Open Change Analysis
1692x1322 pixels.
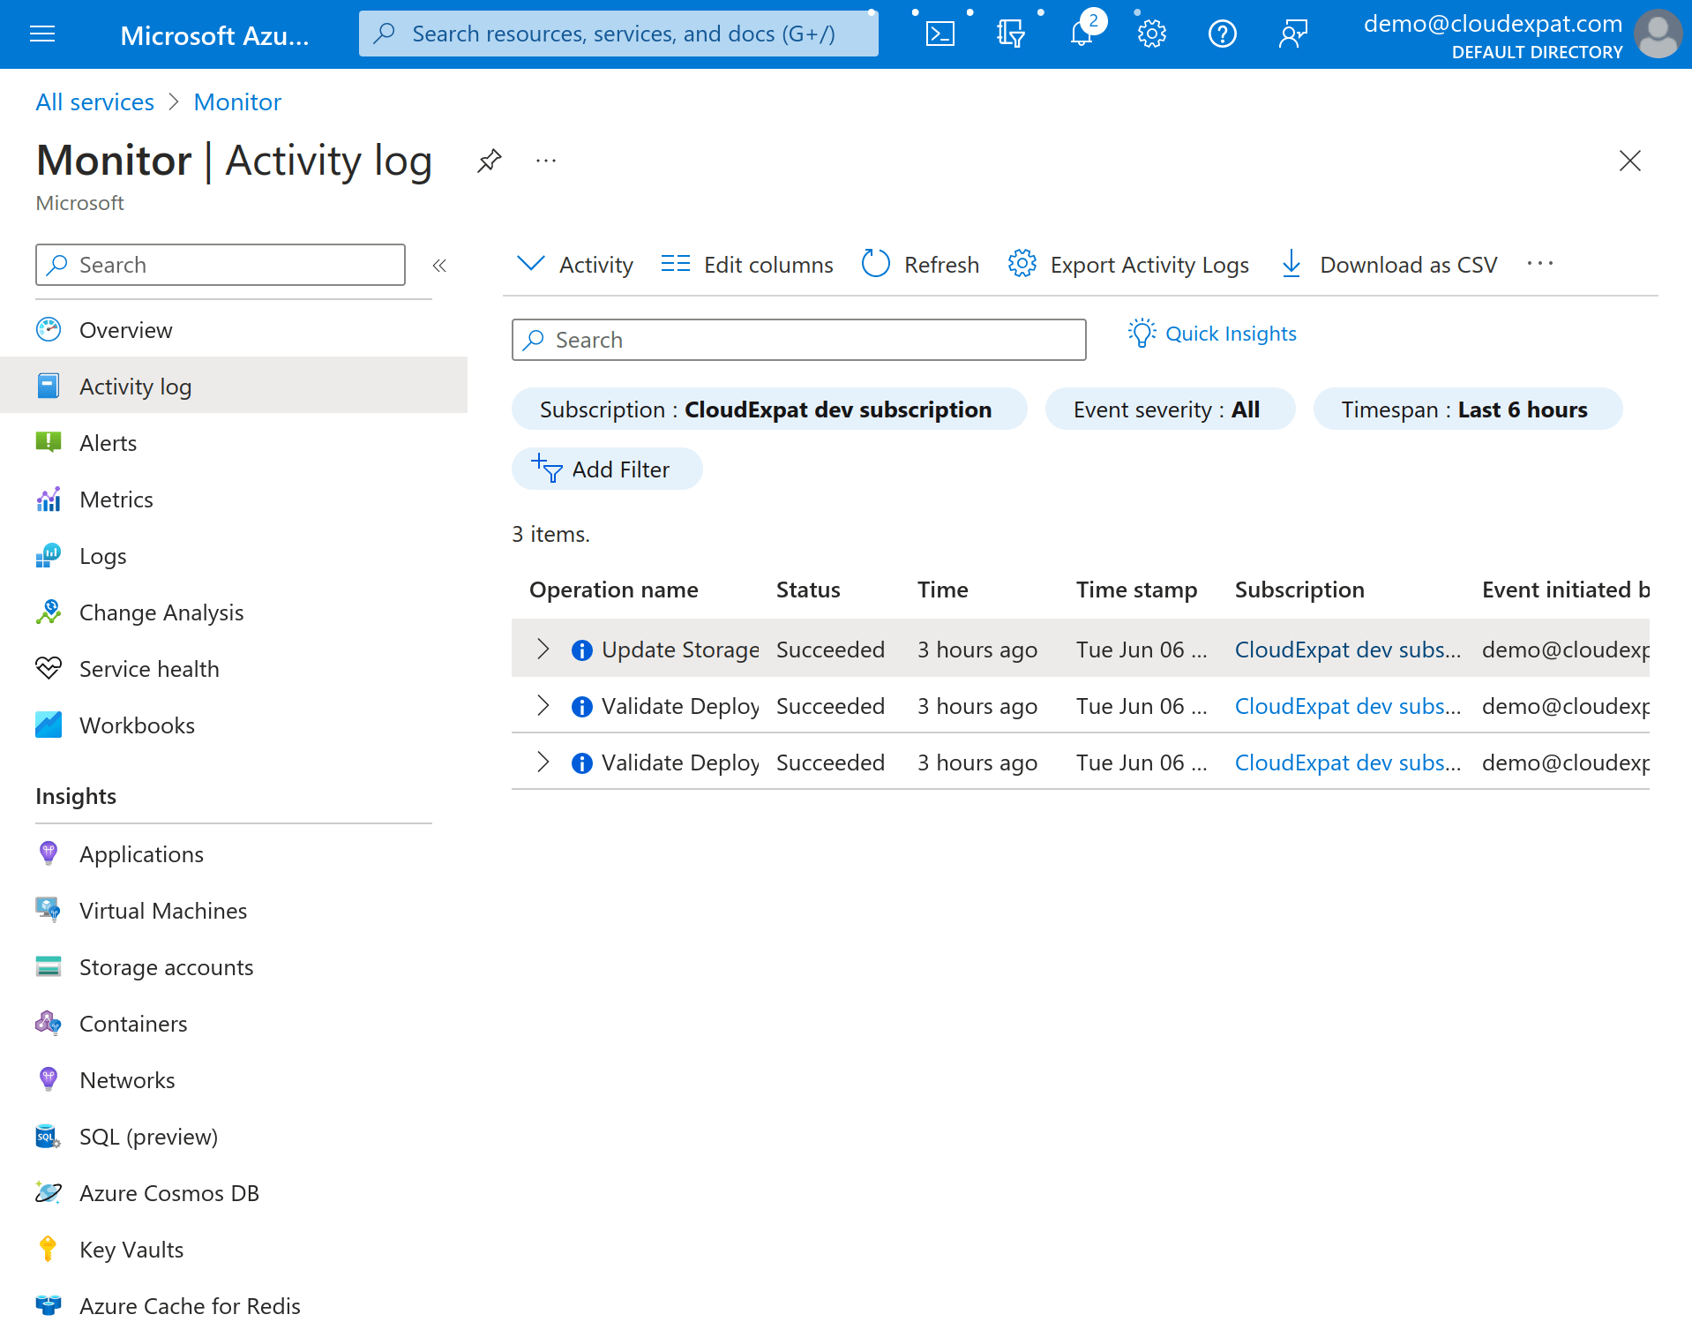[x=234, y=612]
